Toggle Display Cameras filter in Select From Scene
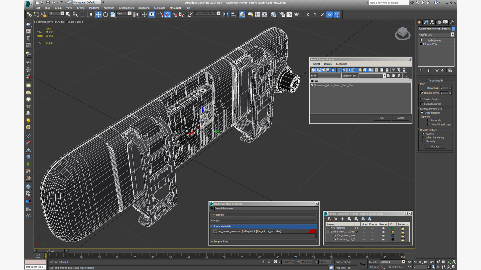Viewport: 481px width, 270px height. coord(328,70)
